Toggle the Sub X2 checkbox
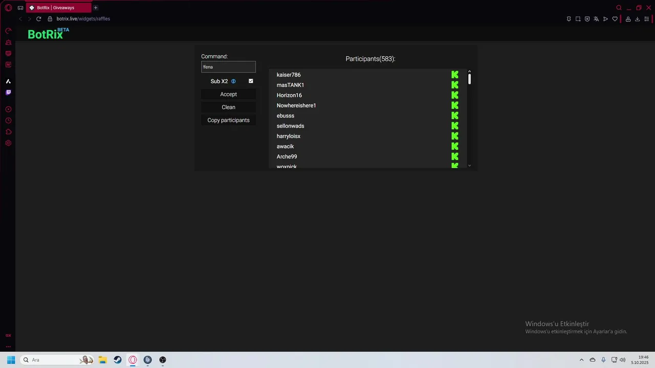Image resolution: width=655 pixels, height=368 pixels. pyautogui.click(x=251, y=81)
